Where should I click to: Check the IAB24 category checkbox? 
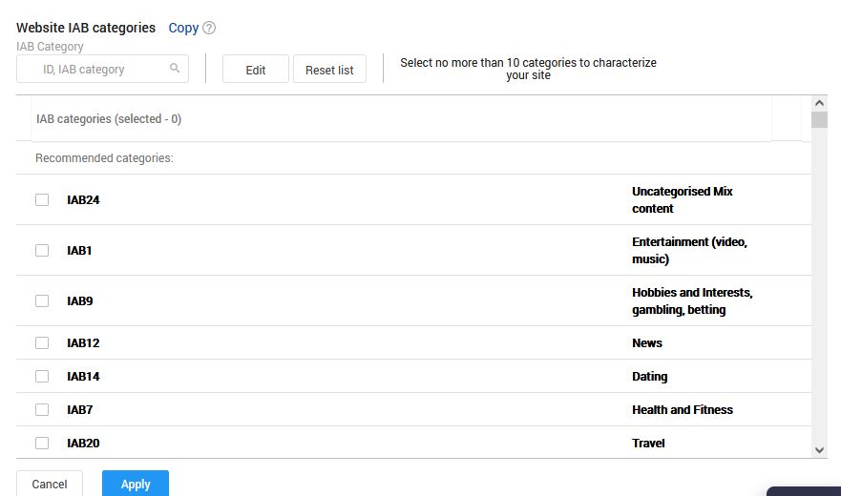42,200
